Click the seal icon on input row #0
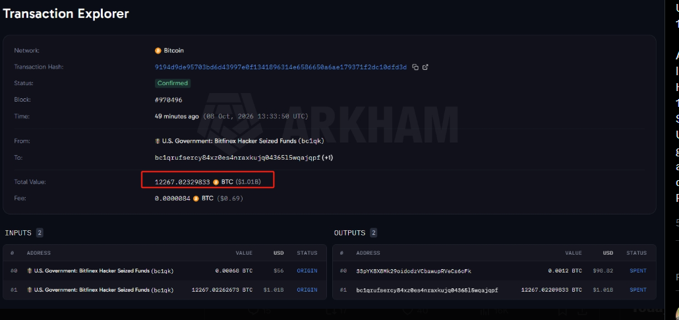Viewport: 679px width, 320px height. pos(30,271)
